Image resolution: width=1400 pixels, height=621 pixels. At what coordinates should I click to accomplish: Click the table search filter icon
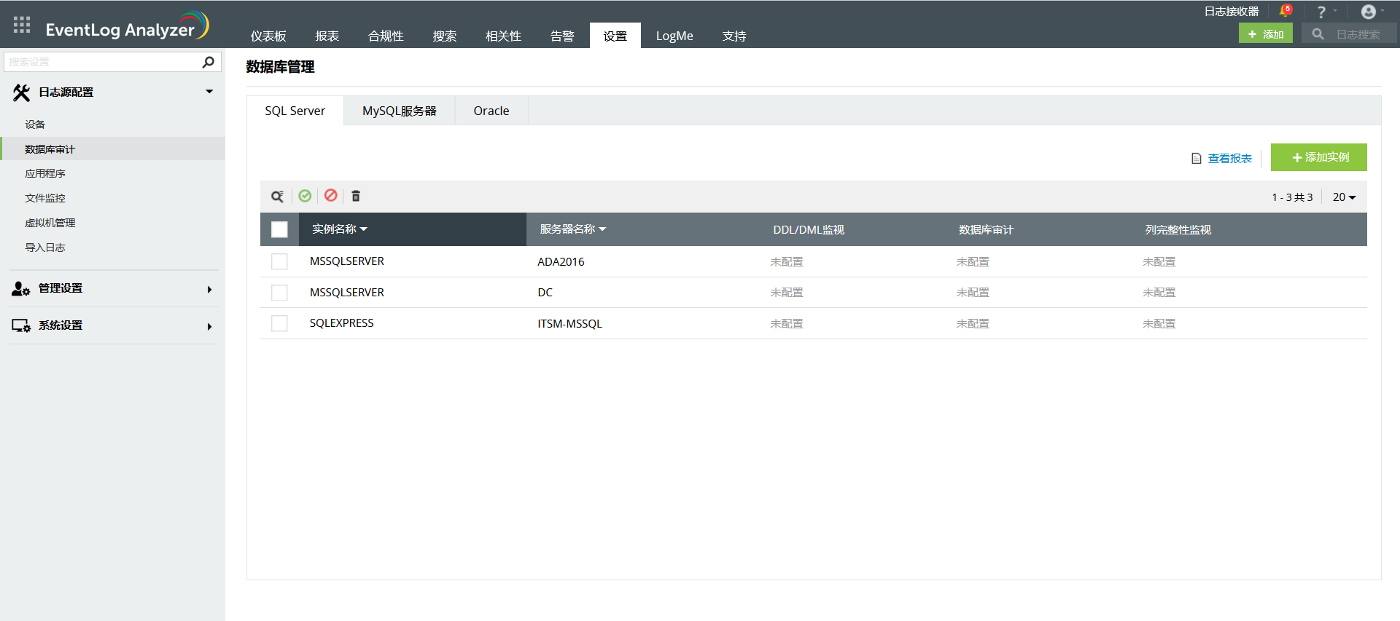click(x=277, y=197)
